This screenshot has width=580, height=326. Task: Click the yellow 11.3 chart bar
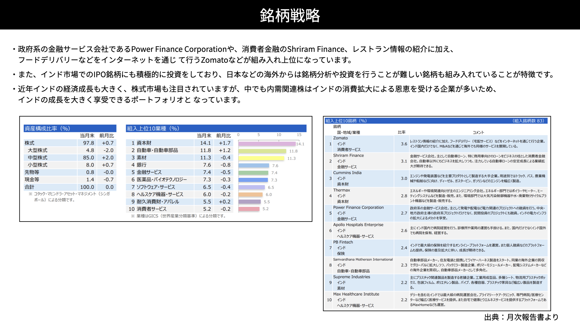click(261, 158)
